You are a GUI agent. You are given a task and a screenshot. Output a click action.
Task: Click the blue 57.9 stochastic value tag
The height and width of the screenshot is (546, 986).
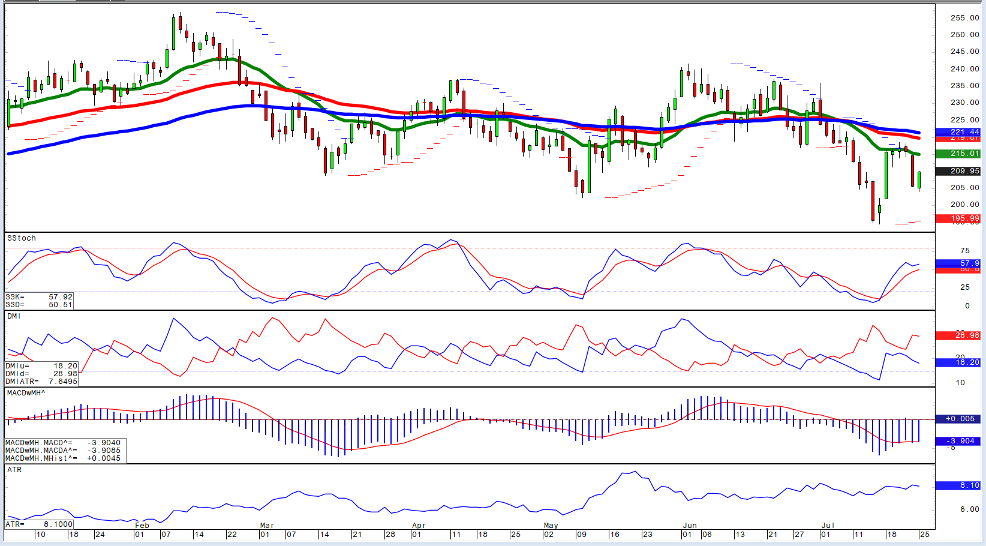coord(958,263)
